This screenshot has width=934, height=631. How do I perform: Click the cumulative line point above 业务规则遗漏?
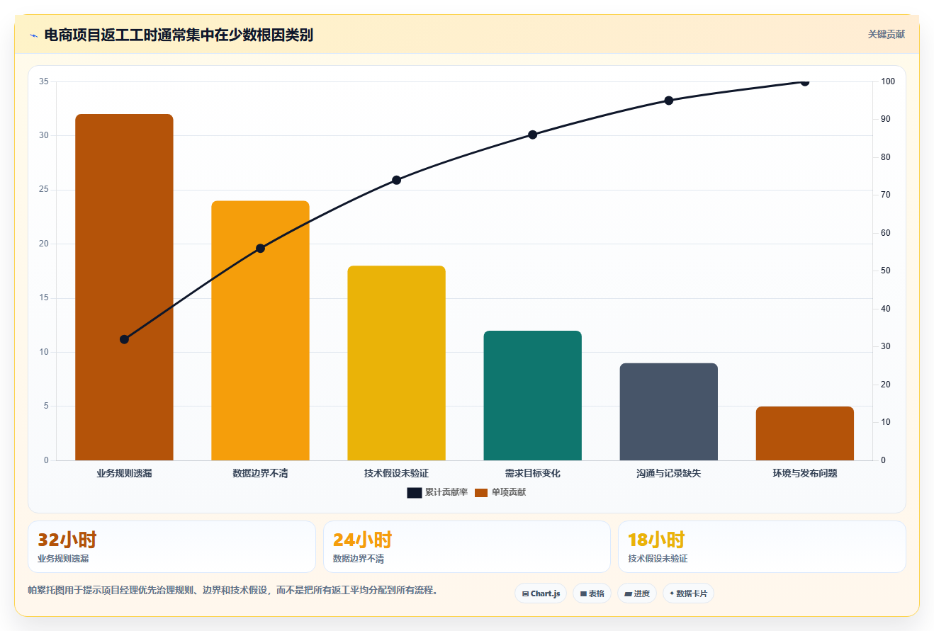pos(124,339)
